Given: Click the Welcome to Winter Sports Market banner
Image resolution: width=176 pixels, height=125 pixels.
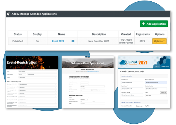Looking at the screenshot, I should click(x=87, y=63).
